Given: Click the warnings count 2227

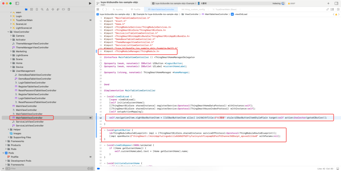Looking at the screenshot, I should click(x=291, y=3).
